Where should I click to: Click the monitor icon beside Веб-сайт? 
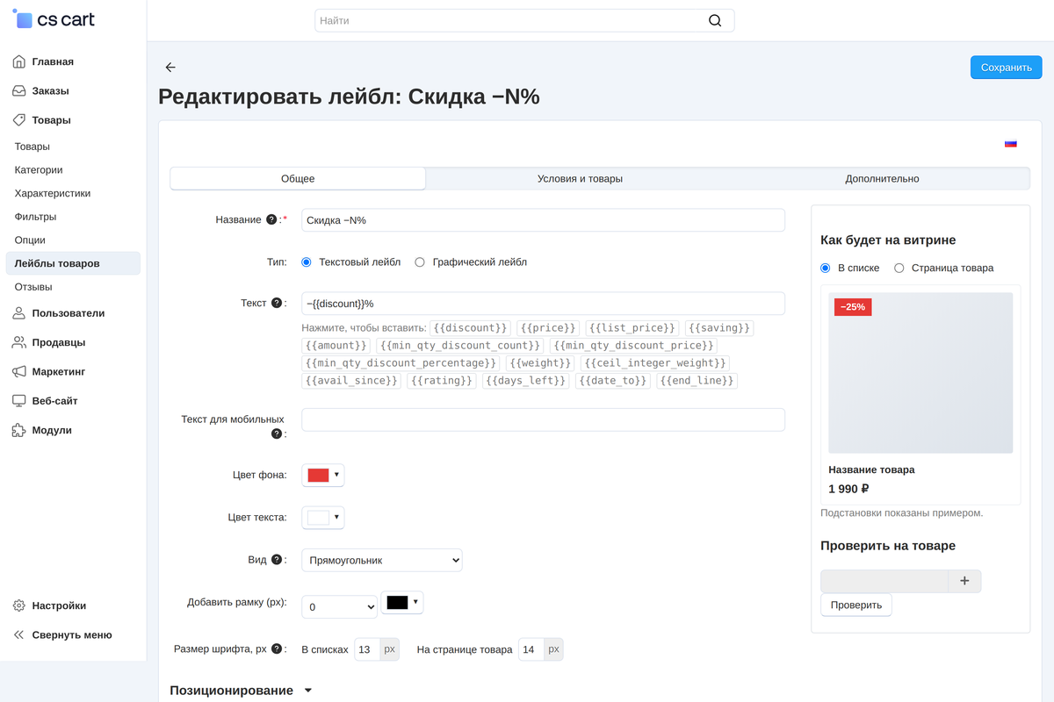pos(19,401)
